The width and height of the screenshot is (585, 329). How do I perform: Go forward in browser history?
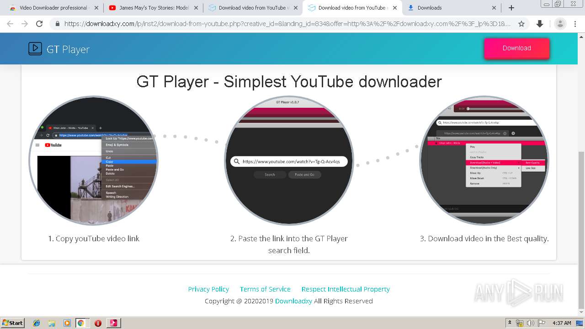pos(25,24)
